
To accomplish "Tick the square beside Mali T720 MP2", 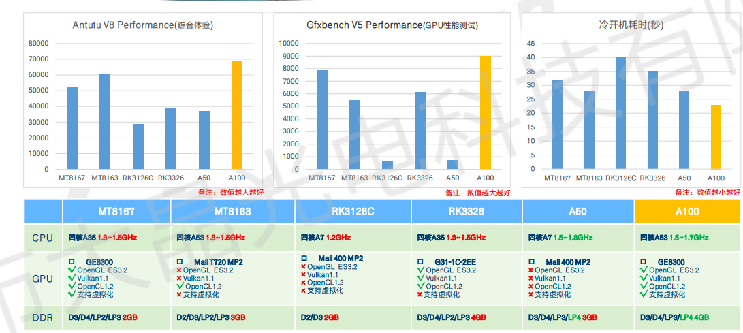I will pos(180,262).
